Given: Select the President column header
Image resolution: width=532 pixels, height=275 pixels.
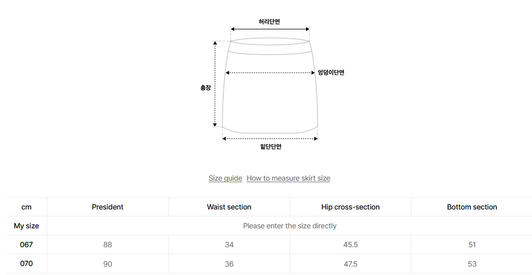Looking at the screenshot, I should coord(108,207).
